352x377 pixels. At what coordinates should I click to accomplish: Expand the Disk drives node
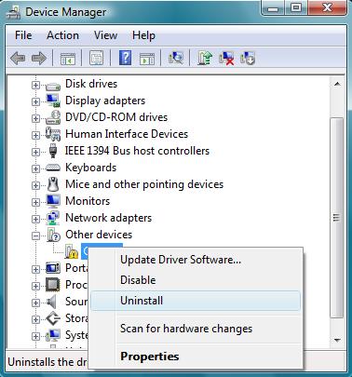click(35, 85)
